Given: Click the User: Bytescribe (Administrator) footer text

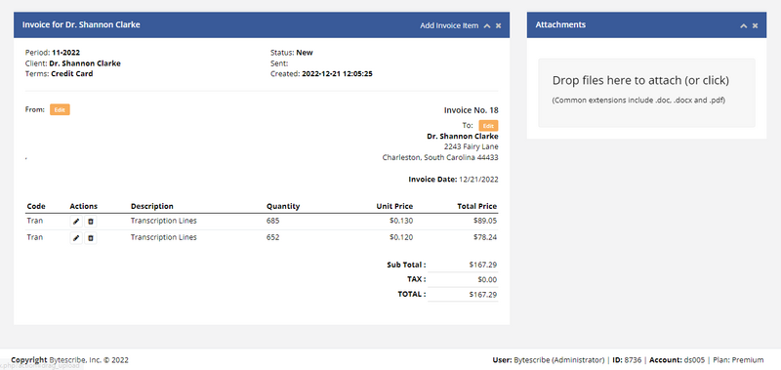Looking at the screenshot, I should pyautogui.click(x=549, y=360).
